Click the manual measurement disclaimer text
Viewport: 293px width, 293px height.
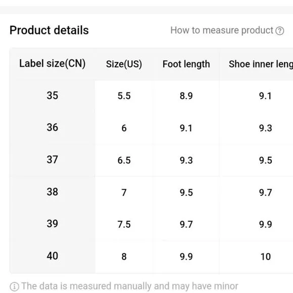pyautogui.click(x=130, y=286)
